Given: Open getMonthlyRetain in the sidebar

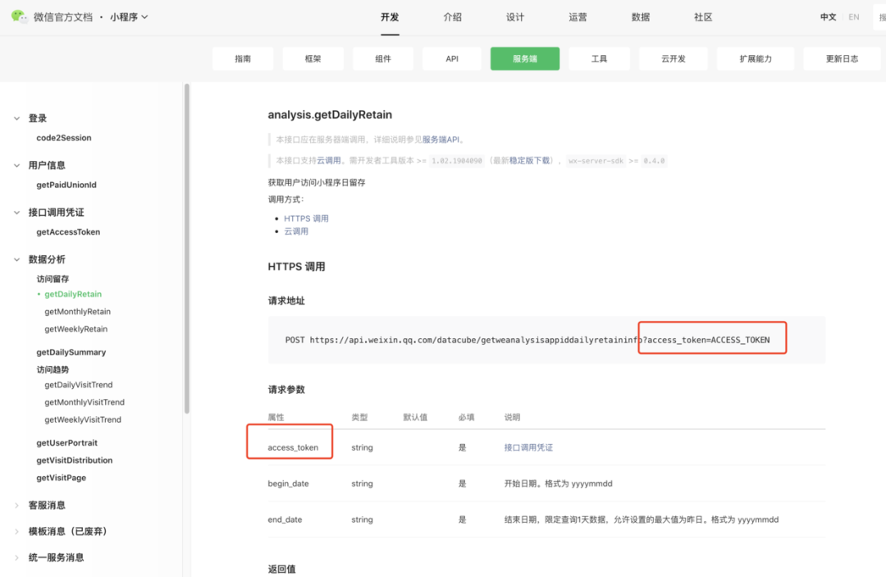Looking at the screenshot, I should click(77, 311).
